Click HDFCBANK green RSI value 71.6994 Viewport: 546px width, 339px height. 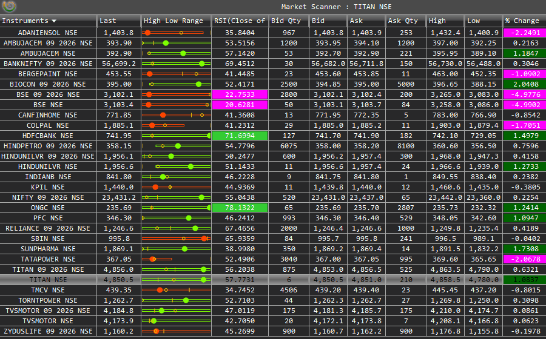pos(240,136)
